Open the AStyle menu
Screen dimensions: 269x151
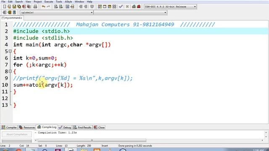(68, 2)
